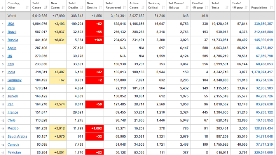The height and width of the screenshot is (155, 276).
Task: Click the Total Tests column header
Action: tap(220, 5)
